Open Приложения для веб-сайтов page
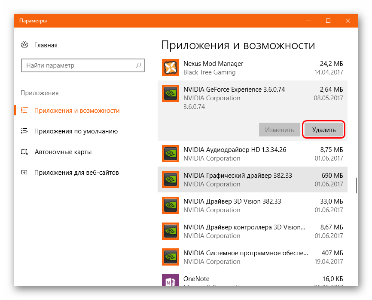The image size is (372, 300). point(76,173)
